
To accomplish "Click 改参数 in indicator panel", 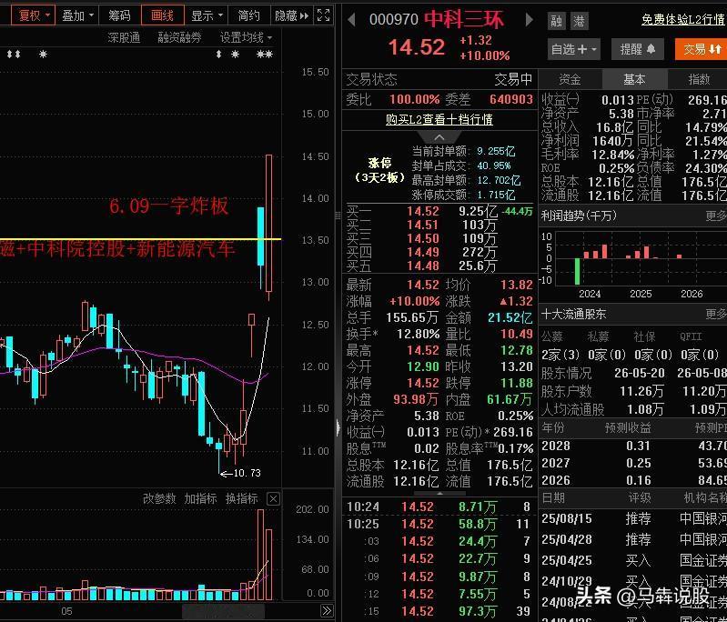I will pos(159,498).
